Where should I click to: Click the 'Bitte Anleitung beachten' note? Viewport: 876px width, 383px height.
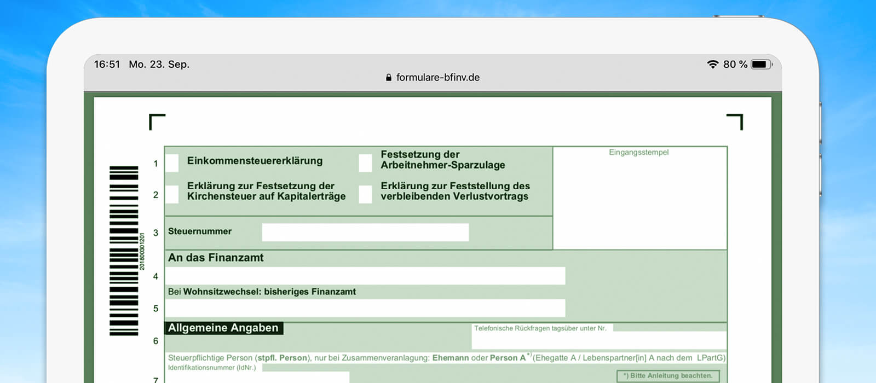[x=667, y=376]
